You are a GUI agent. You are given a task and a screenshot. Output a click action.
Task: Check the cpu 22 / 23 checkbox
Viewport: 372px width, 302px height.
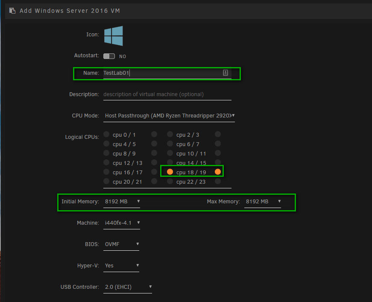(170, 181)
